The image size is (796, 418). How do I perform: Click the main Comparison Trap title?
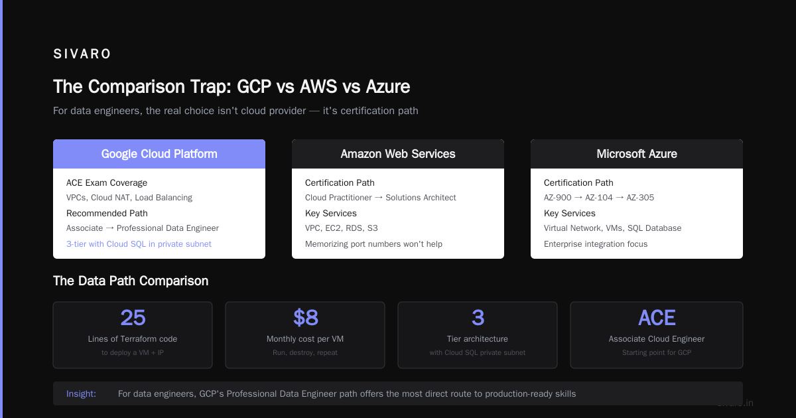232,86
